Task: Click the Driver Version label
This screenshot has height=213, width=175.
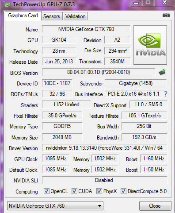Action: pos(23,148)
